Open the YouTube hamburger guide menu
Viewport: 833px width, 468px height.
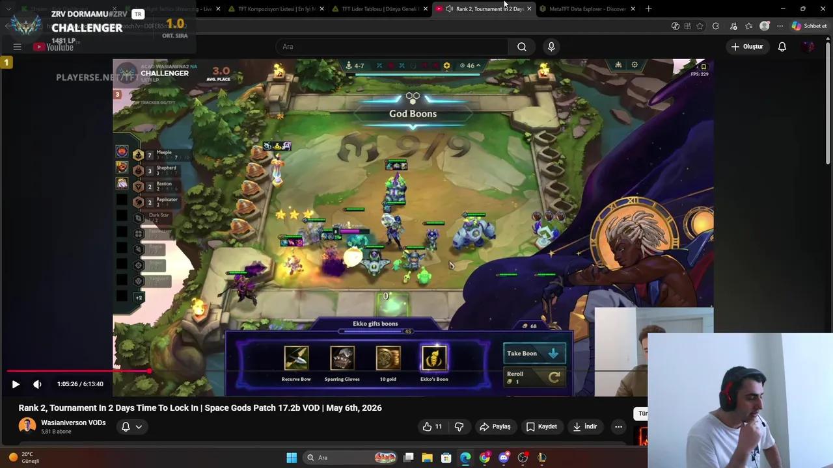pos(18,47)
